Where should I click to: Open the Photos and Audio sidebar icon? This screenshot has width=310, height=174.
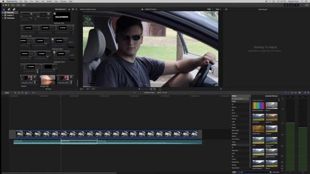[x=9, y=9]
